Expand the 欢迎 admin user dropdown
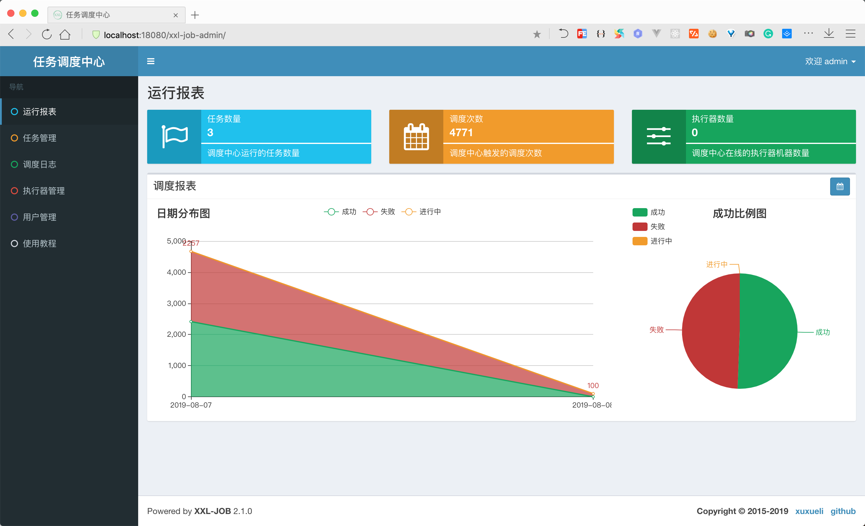Viewport: 865px width, 526px height. (830, 61)
